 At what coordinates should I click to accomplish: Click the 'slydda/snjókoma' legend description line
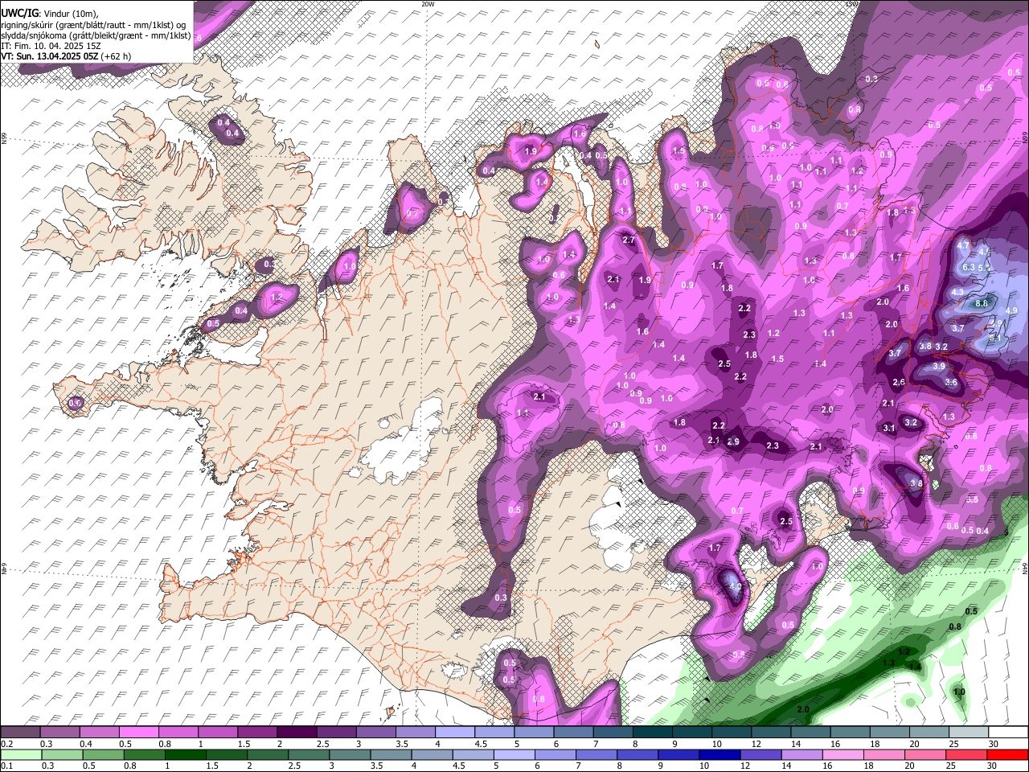click(96, 35)
